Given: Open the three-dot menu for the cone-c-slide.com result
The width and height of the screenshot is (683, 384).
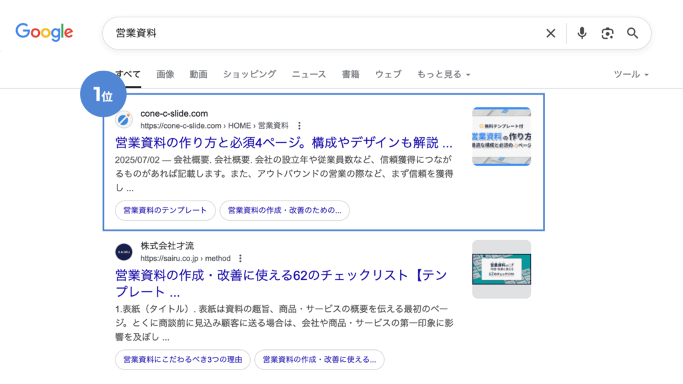Looking at the screenshot, I should click(299, 126).
